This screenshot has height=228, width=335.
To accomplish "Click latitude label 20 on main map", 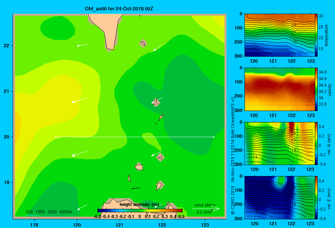I will point(6,137).
